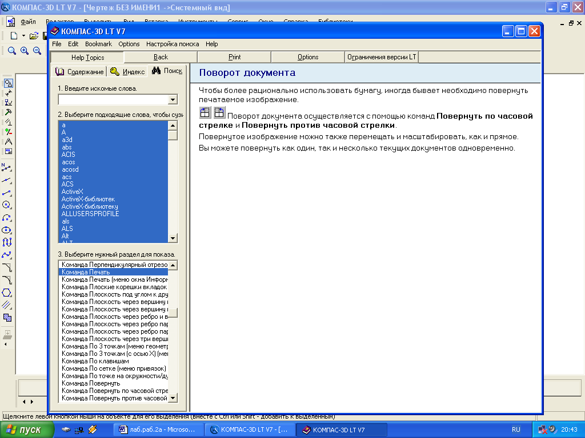Open the Options menu in help menubar
585x438 pixels.
pyautogui.click(x=129, y=44)
